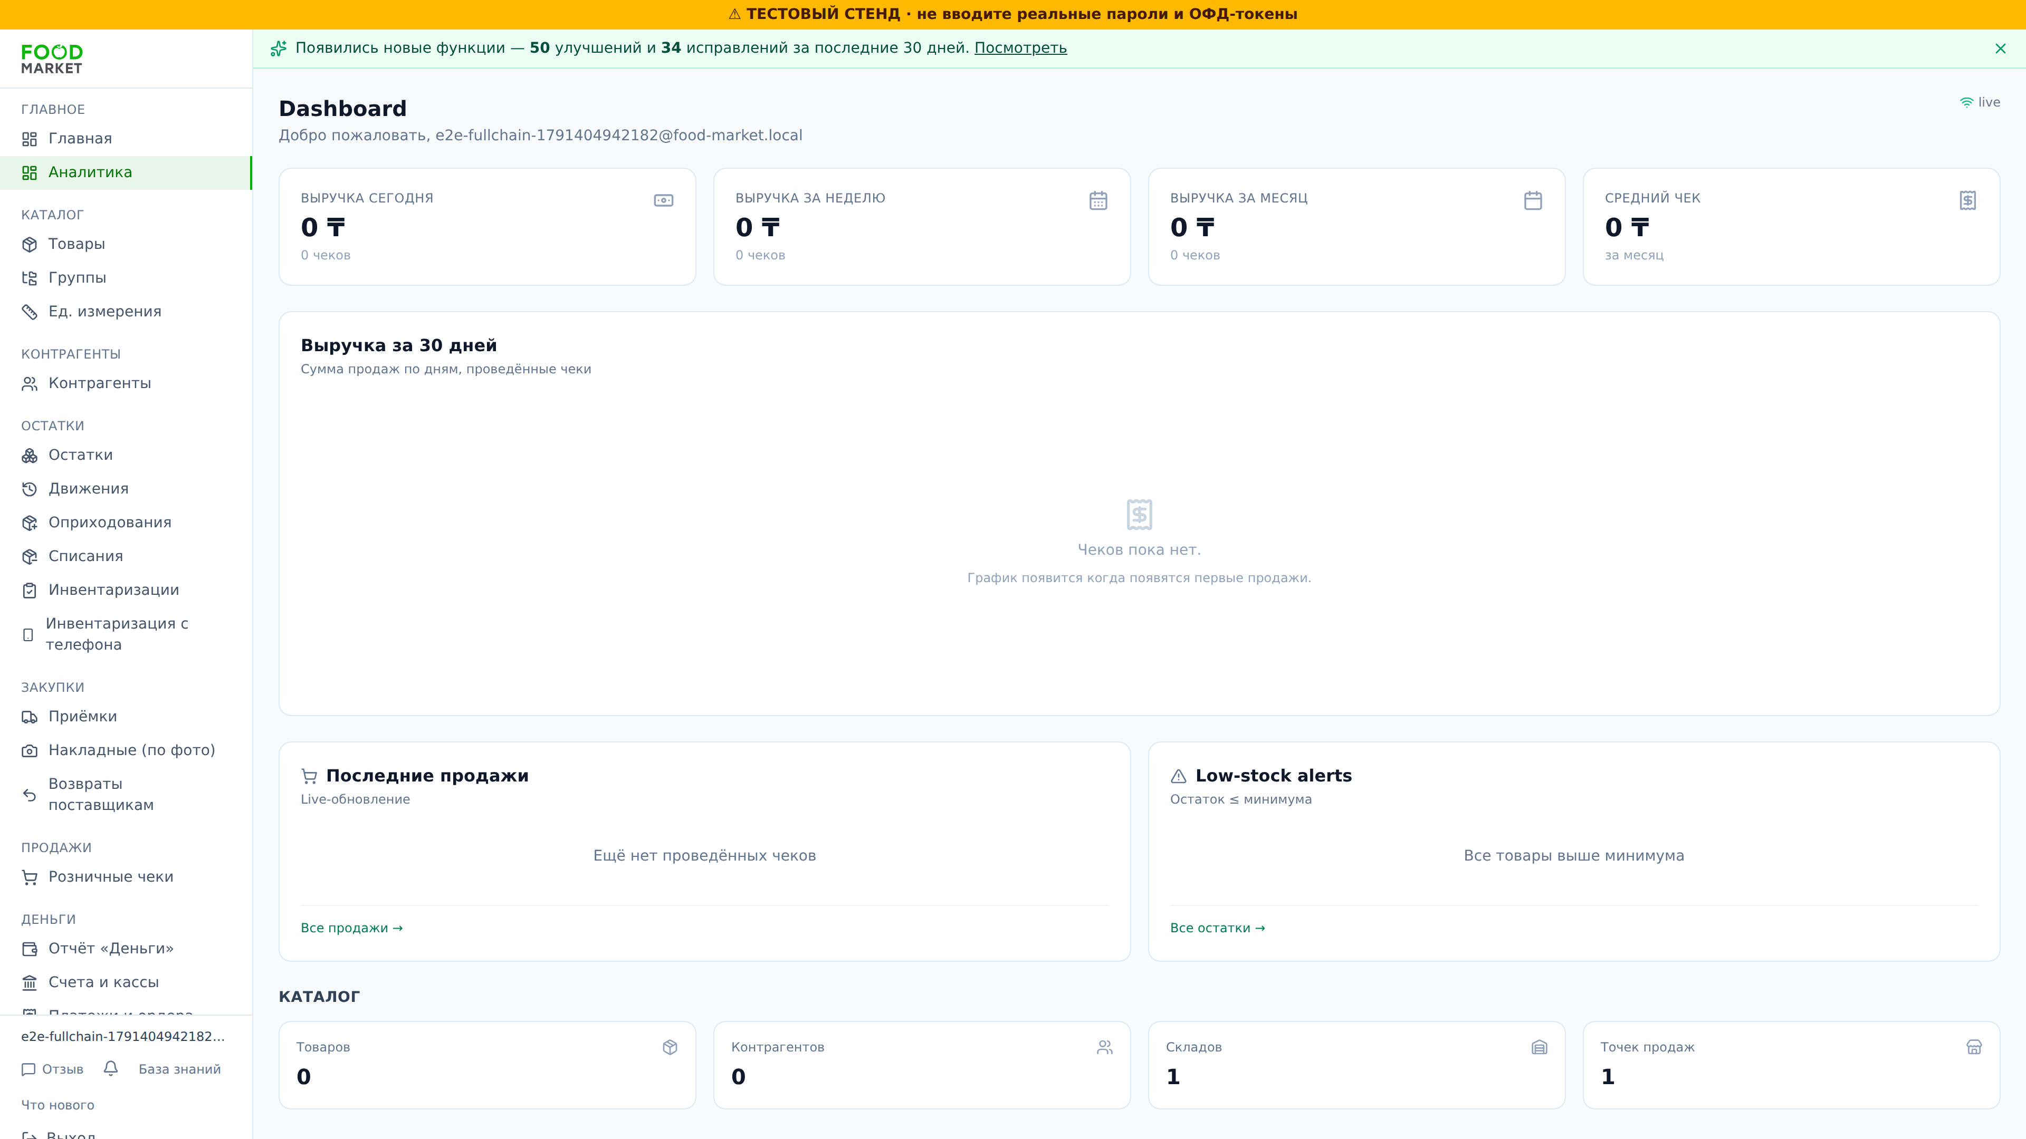Click the FOOD MARKET logo

click(52, 59)
